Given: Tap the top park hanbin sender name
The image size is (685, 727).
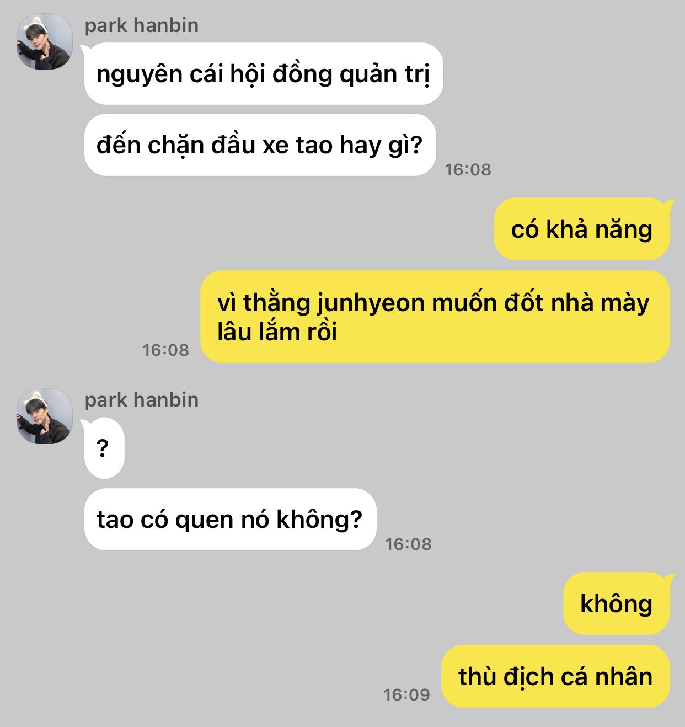Looking at the screenshot, I should [x=142, y=25].
